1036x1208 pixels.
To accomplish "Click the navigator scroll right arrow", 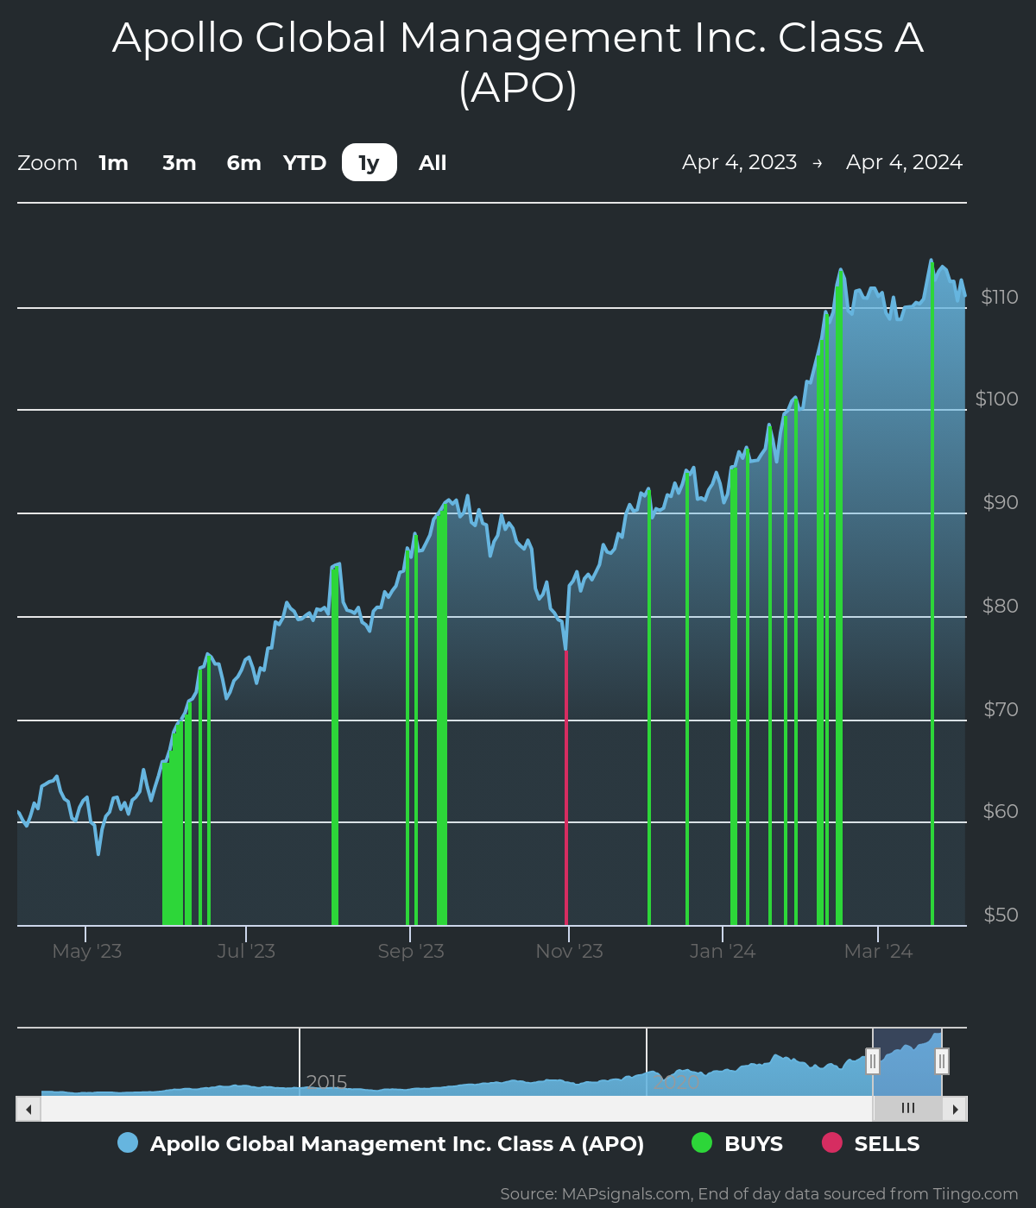I will (x=955, y=1109).
